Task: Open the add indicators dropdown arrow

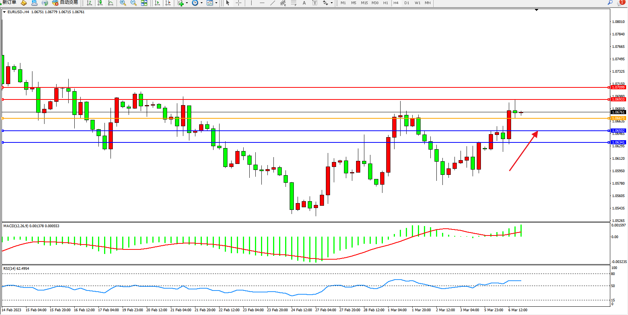Action: 187,3
